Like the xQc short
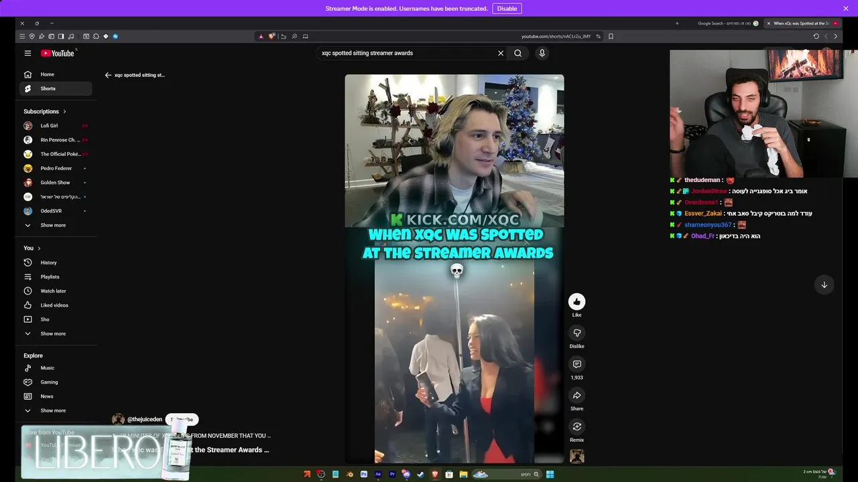The width and height of the screenshot is (858, 482). point(576,302)
